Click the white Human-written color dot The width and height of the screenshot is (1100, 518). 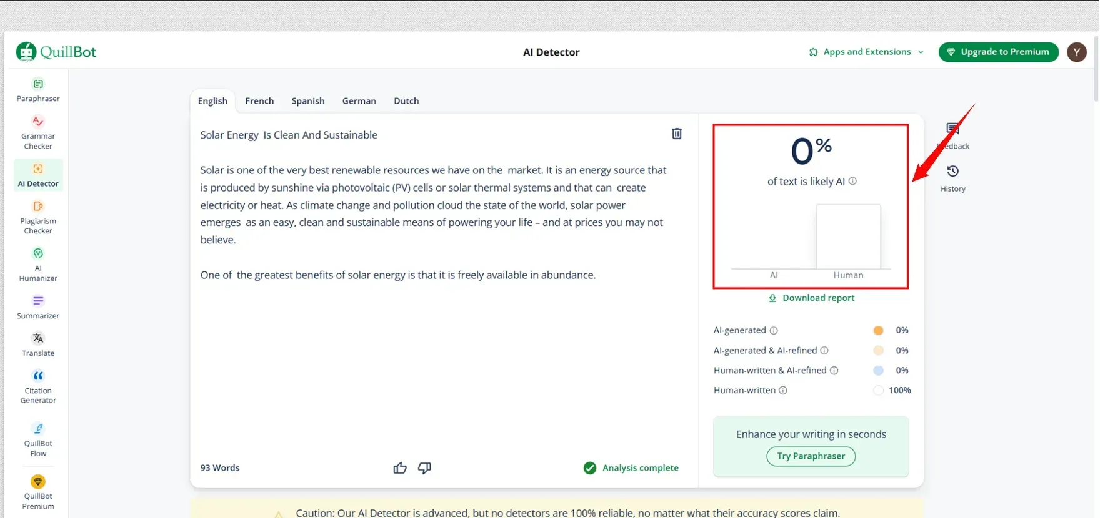[878, 390]
